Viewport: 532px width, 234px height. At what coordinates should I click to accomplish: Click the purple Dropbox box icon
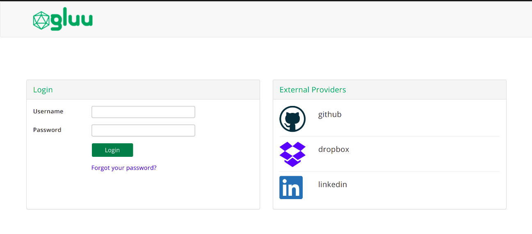[x=292, y=154]
